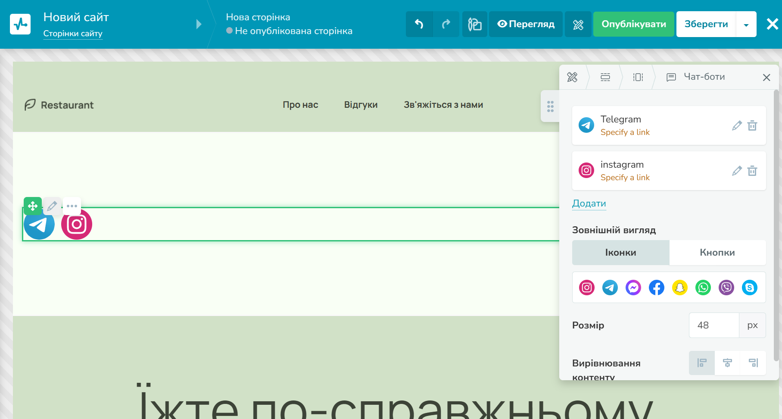The height and width of the screenshot is (419, 782).
Task: Click Нова сторінка page title
Action: pos(258,17)
